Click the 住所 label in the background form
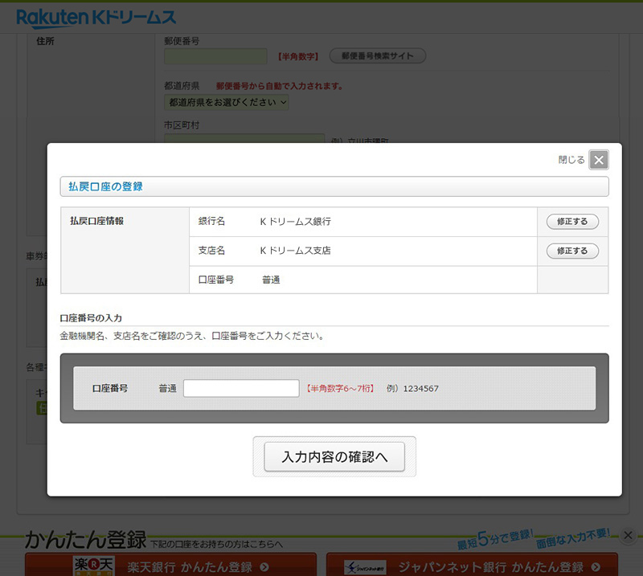 (46, 41)
